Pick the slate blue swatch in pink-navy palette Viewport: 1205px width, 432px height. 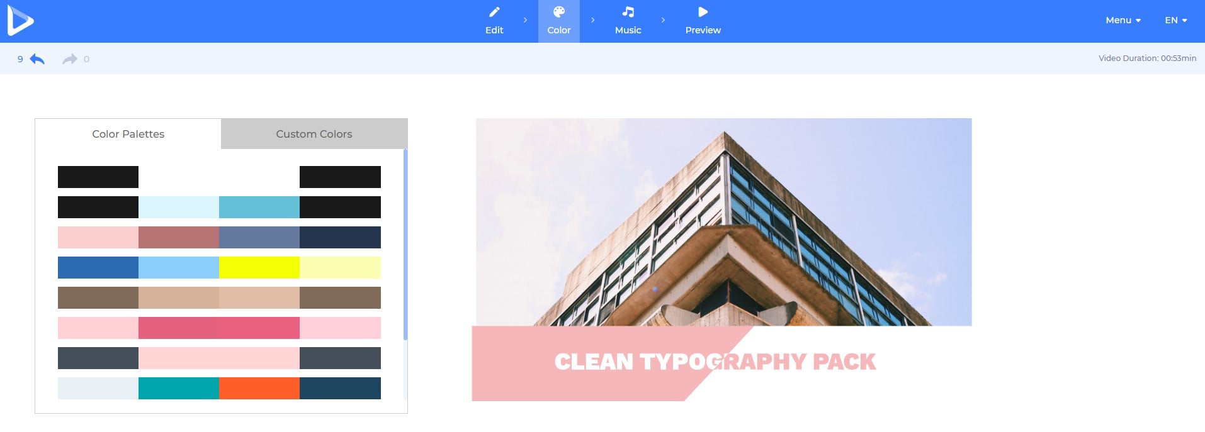pos(259,237)
